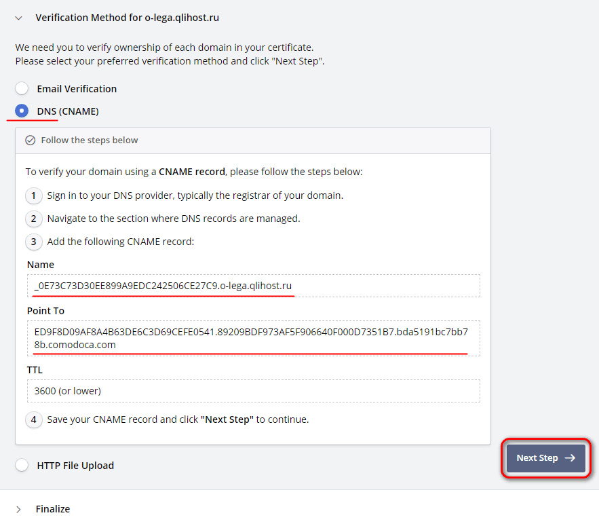Viewport: 599px width, 526px height.
Task: Select the DNS (CNAME) radio button
Action: tap(22, 111)
